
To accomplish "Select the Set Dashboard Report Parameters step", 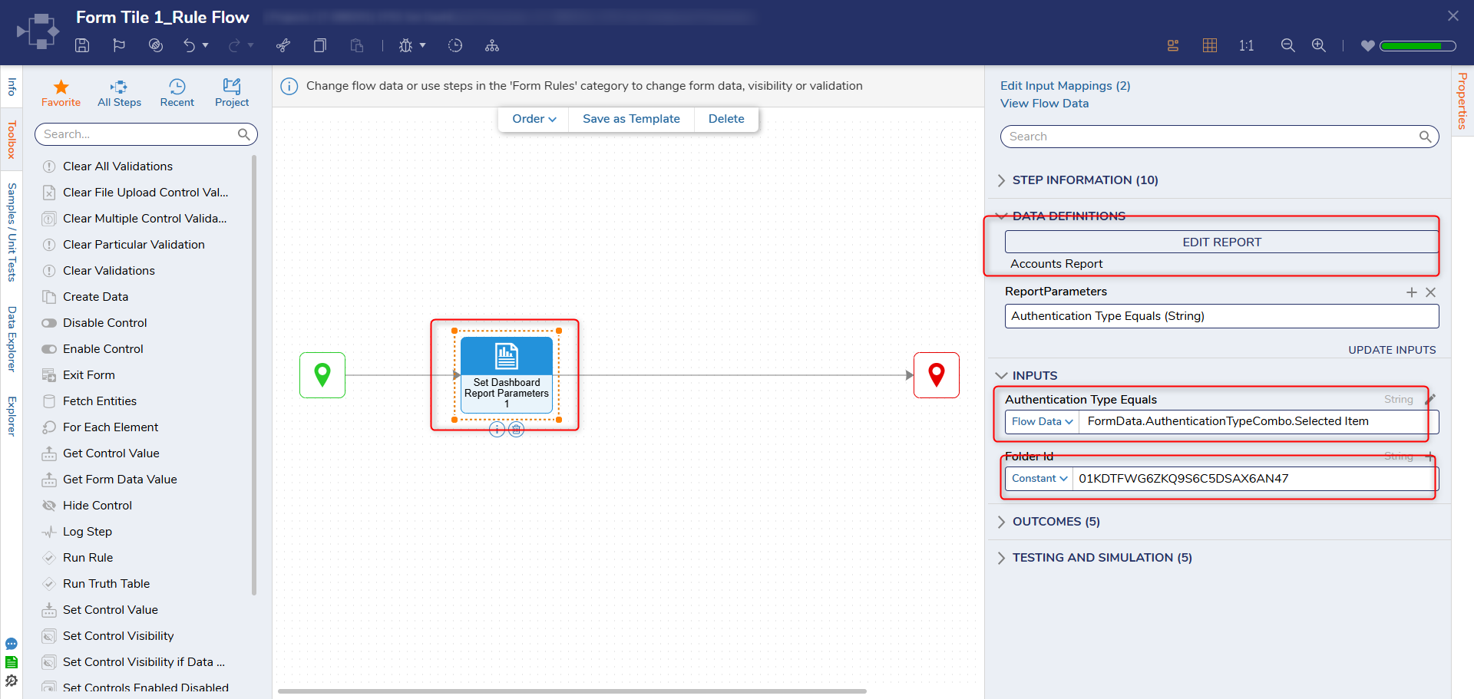I will click(506, 374).
